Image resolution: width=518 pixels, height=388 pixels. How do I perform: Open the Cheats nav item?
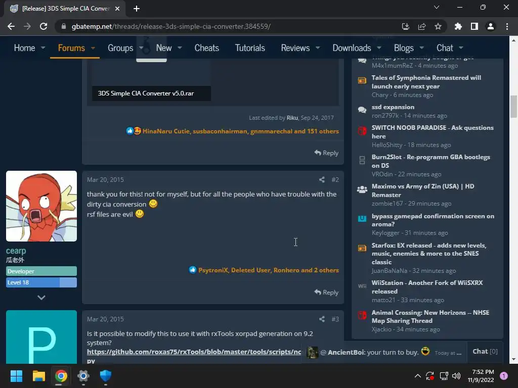[x=206, y=48]
